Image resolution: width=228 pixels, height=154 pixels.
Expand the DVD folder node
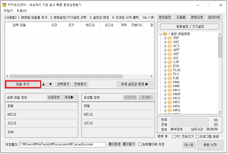(165, 66)
